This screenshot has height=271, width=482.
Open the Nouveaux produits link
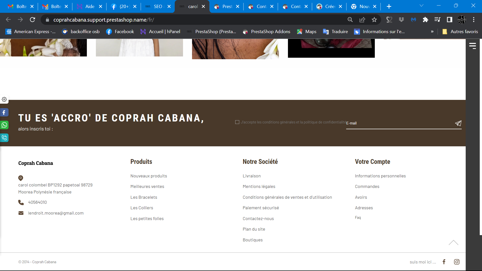point(149,176)
